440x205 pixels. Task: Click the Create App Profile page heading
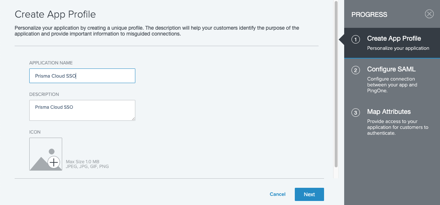55,14
